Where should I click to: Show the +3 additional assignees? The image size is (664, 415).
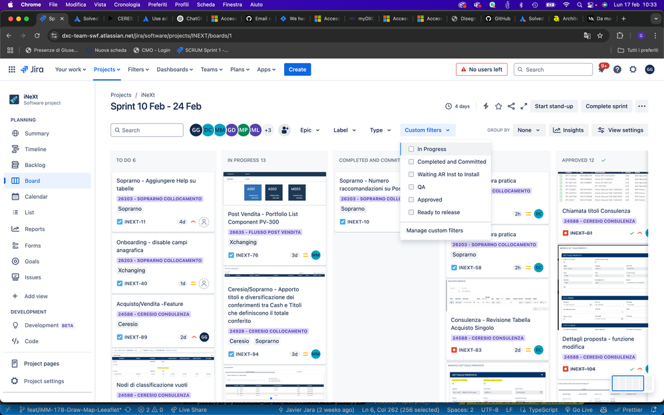tap(267, 130)
